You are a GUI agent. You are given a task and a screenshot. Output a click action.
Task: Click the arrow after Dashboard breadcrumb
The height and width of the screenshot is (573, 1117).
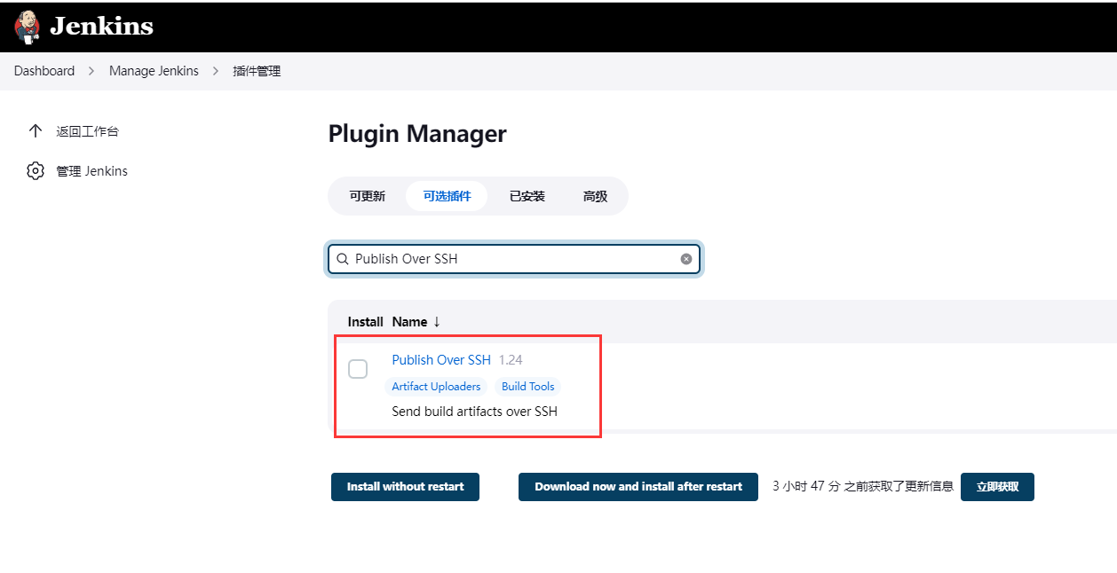point(91,71)
